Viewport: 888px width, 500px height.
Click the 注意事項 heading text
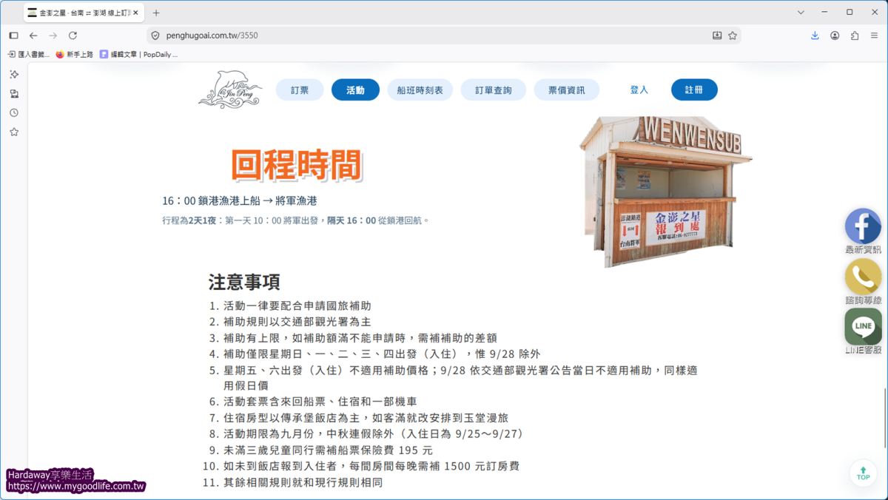tap(244, 282)
